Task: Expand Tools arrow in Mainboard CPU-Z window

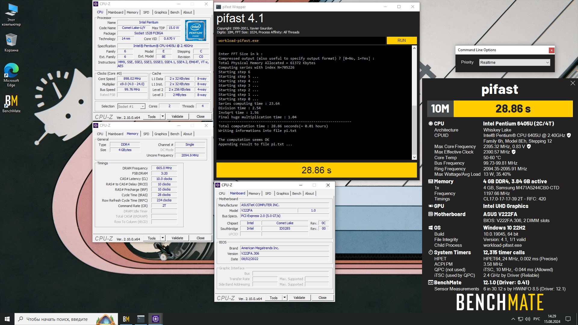Action: 284,298
